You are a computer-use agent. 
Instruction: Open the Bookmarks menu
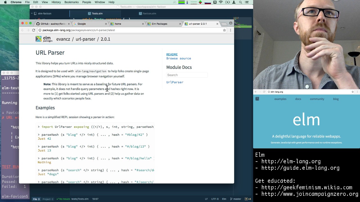[71, 2]
